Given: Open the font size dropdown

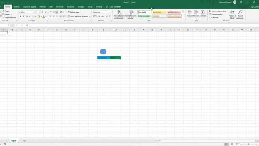Looking at the screenshot, I should click(x=40, y=12).
